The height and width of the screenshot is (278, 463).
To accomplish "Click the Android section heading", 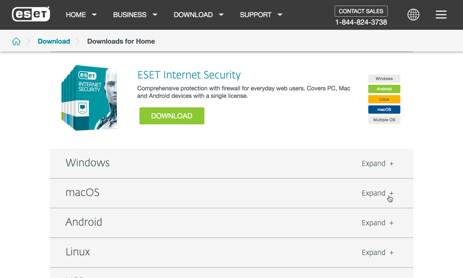I will coord(84,222).
